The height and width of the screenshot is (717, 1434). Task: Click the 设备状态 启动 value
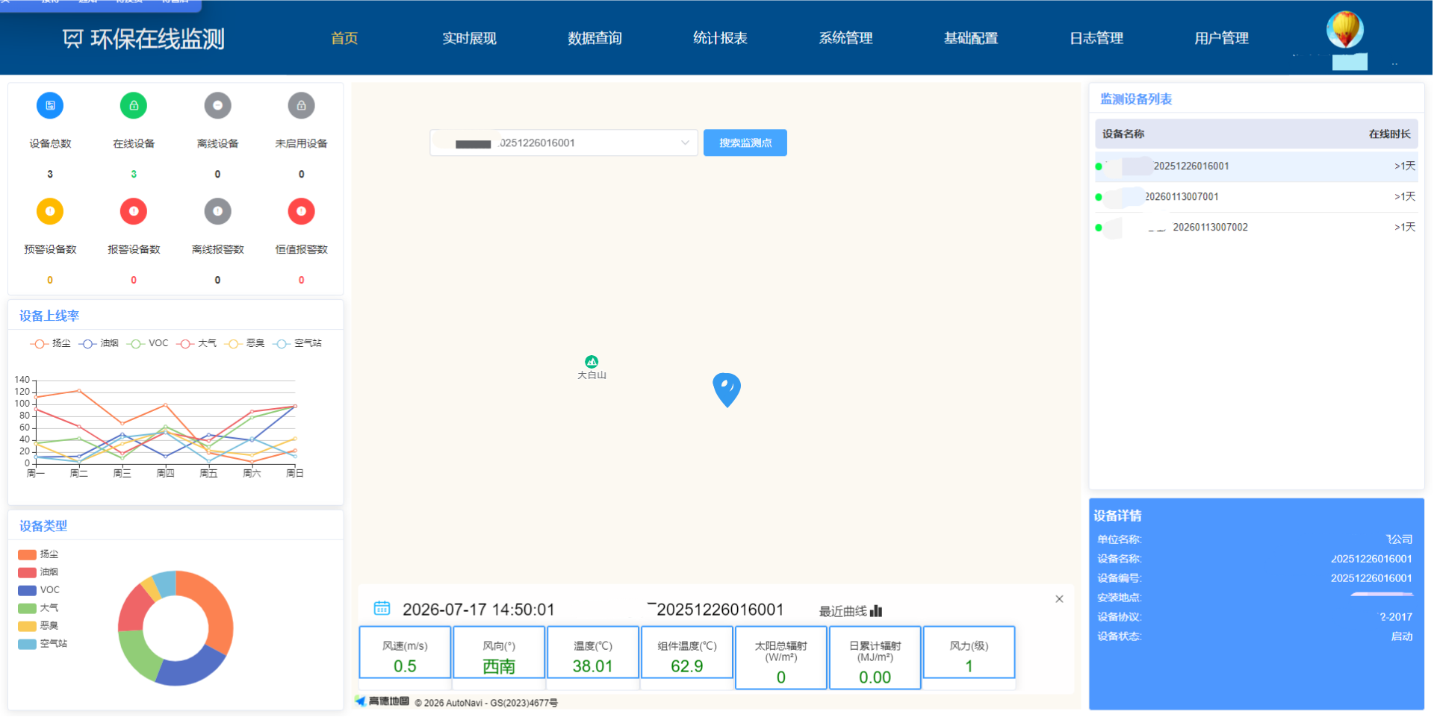pos(1401,636)
